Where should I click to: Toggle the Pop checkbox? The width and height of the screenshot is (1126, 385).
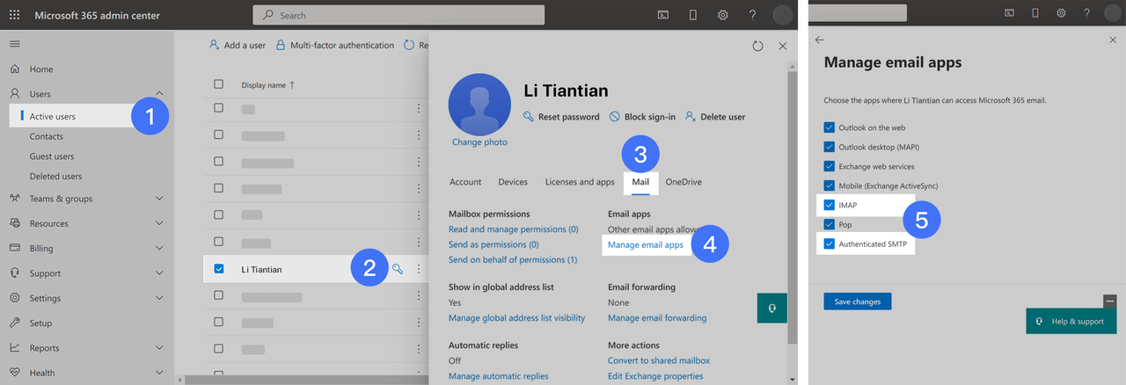829,224
